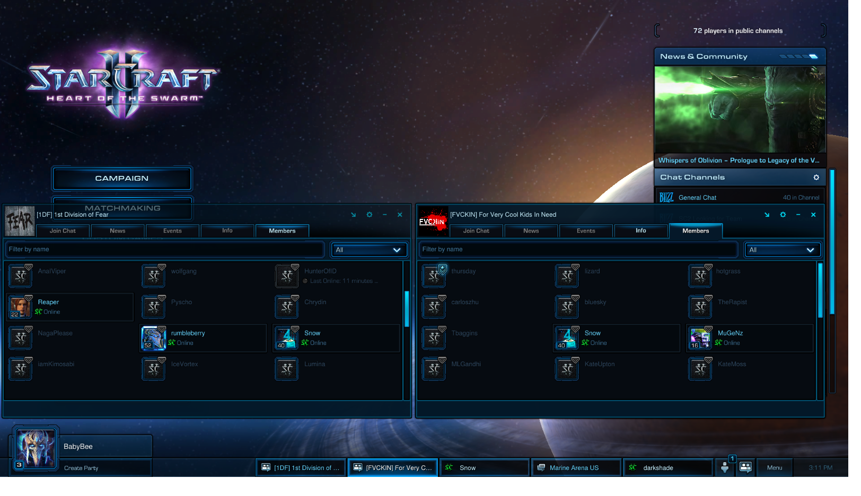Click rumbleberry's avatar icon
Viewport: 861px width, 496px height.
[x=154, y=338]
